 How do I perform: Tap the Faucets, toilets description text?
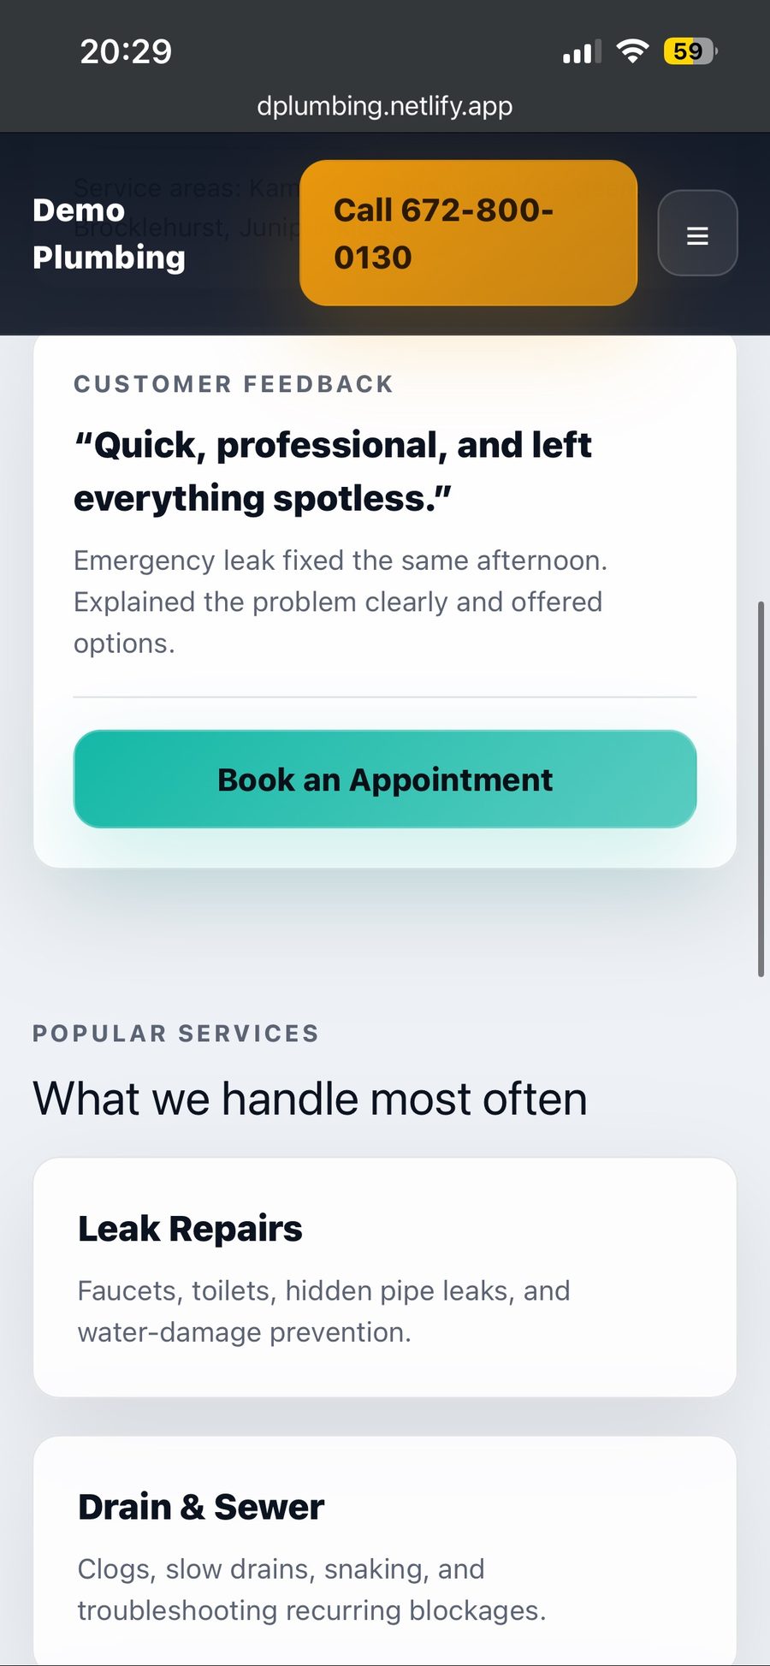tap(323, 1311)
